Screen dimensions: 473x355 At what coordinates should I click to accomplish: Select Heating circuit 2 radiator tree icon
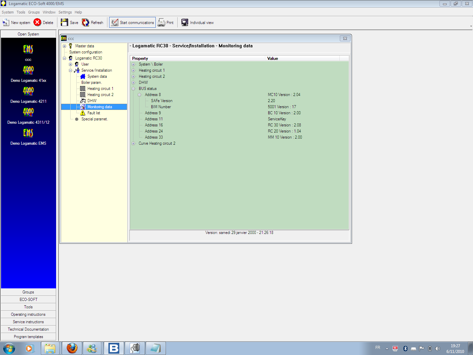(83, 95)
